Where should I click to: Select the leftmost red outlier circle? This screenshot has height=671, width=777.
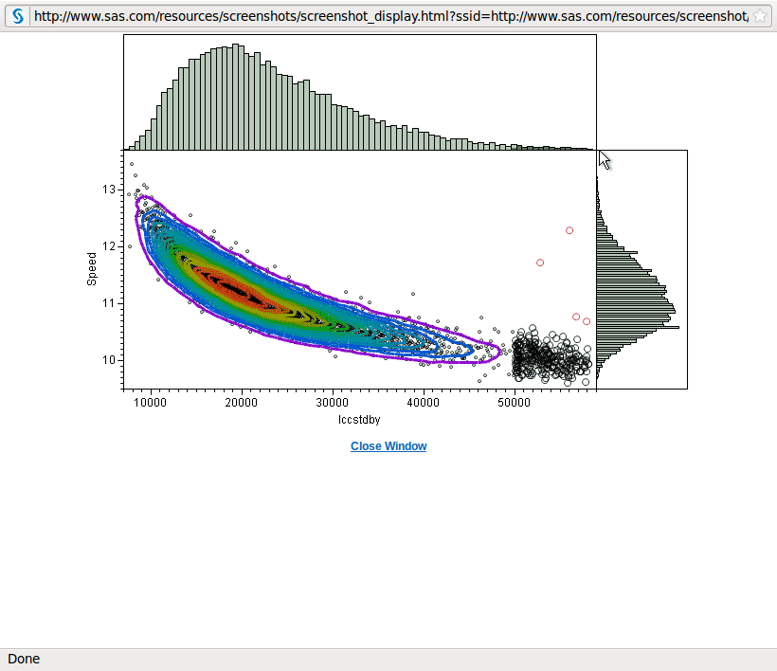[x=540, y=263]
